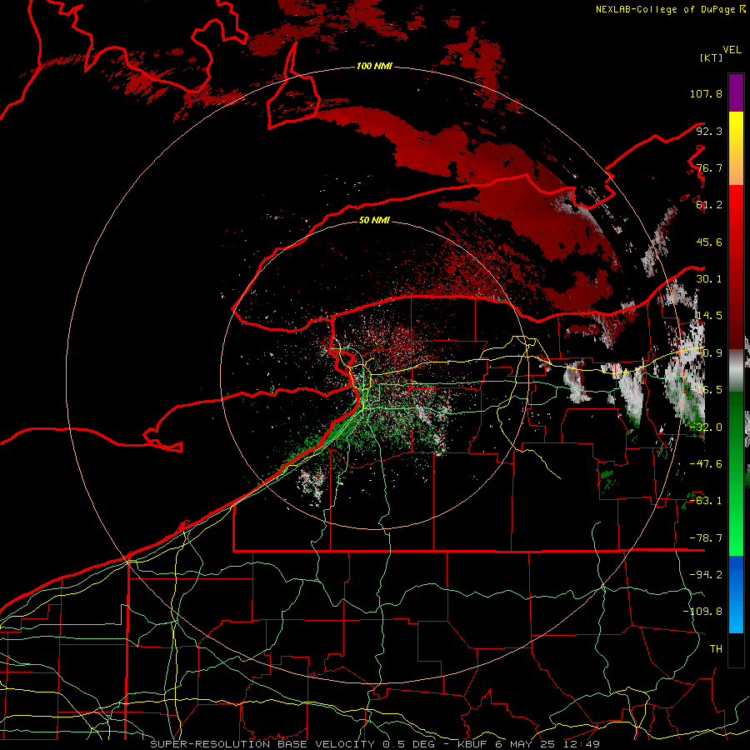The image size is (750, 750).
Task: Click the 107.8 velocity scale value
Action: click(x=706, y=93)
